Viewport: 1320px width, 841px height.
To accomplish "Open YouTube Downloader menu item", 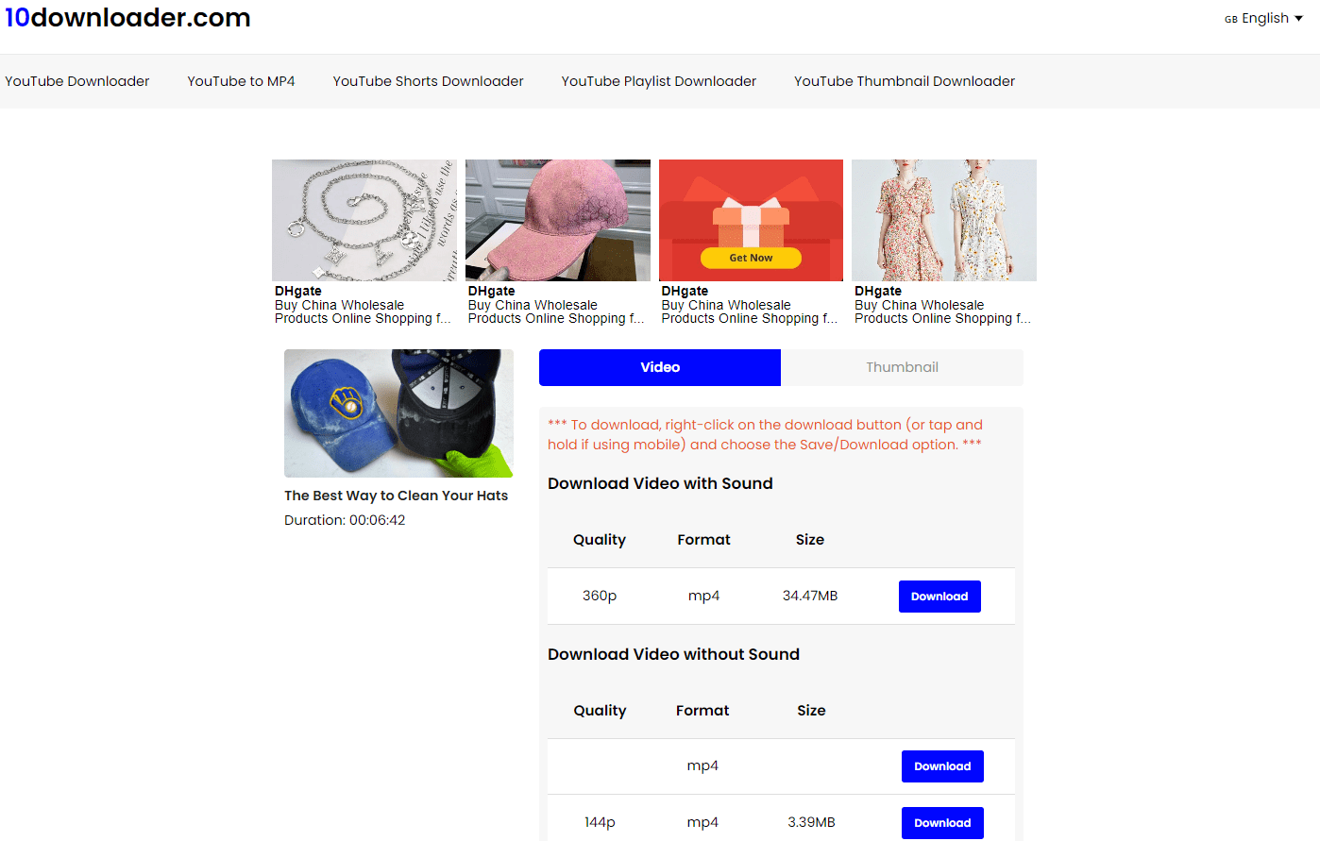I will [x=77, y=81].
